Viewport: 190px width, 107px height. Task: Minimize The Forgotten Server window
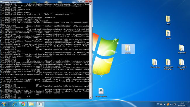[79, 1]
